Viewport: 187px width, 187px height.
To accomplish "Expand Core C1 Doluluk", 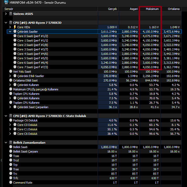I will coord(10,129).
